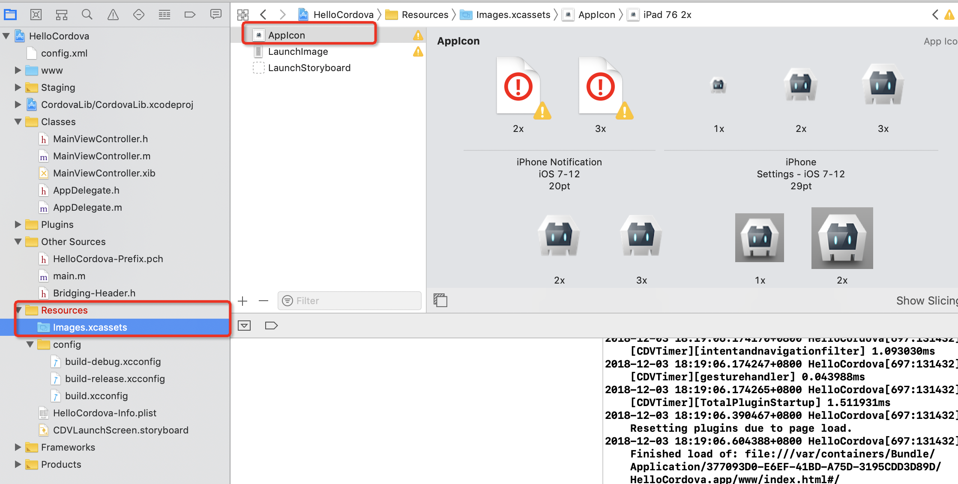This screenshot has width=958, height=484.
Task: Expand the Frameworks group
Action: click(18, 447)
